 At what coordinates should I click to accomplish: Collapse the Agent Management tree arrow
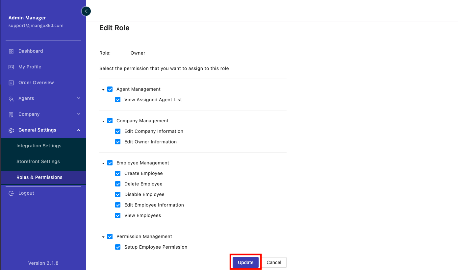[x=103, y=89]
